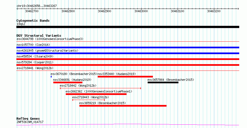Click the Cytogenetic Bands track heading
247x128 pixels.
click(x=33, y=21)
